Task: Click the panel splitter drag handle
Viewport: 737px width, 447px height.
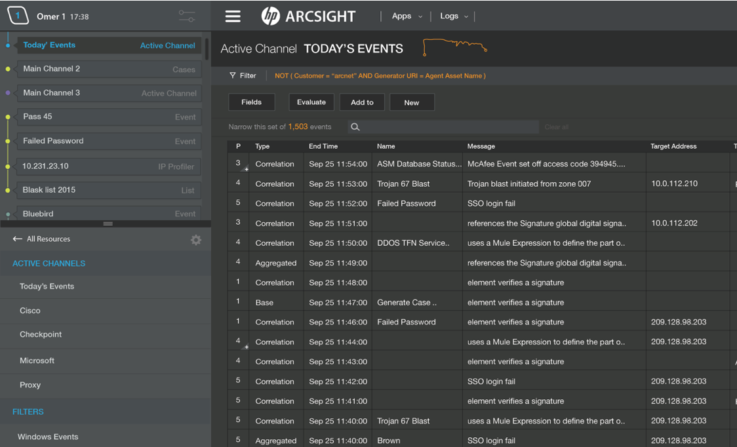Action: tap(108, 223)
